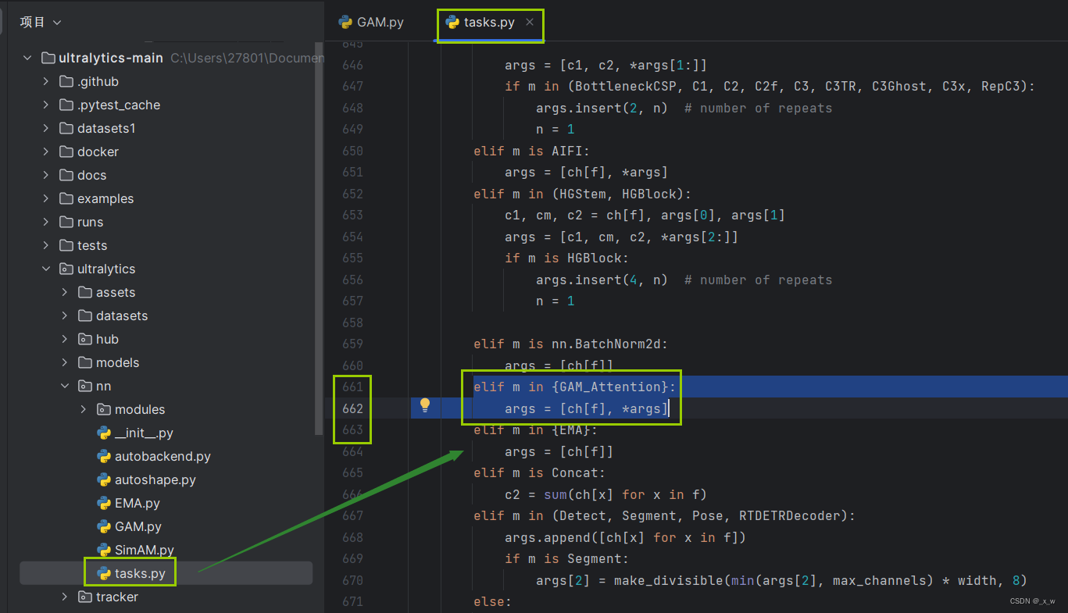This screenshot has height=613, width=1068.
Task: Collapse the ultralytics-main root folder
Action: tap(27, 58)
